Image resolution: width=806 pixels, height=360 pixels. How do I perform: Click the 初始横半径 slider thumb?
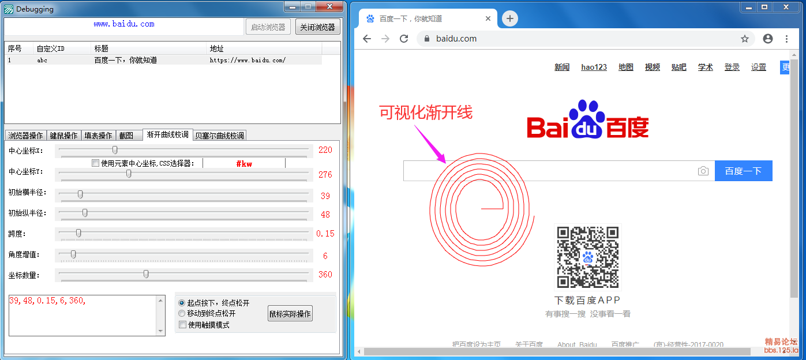pos(80,194)
